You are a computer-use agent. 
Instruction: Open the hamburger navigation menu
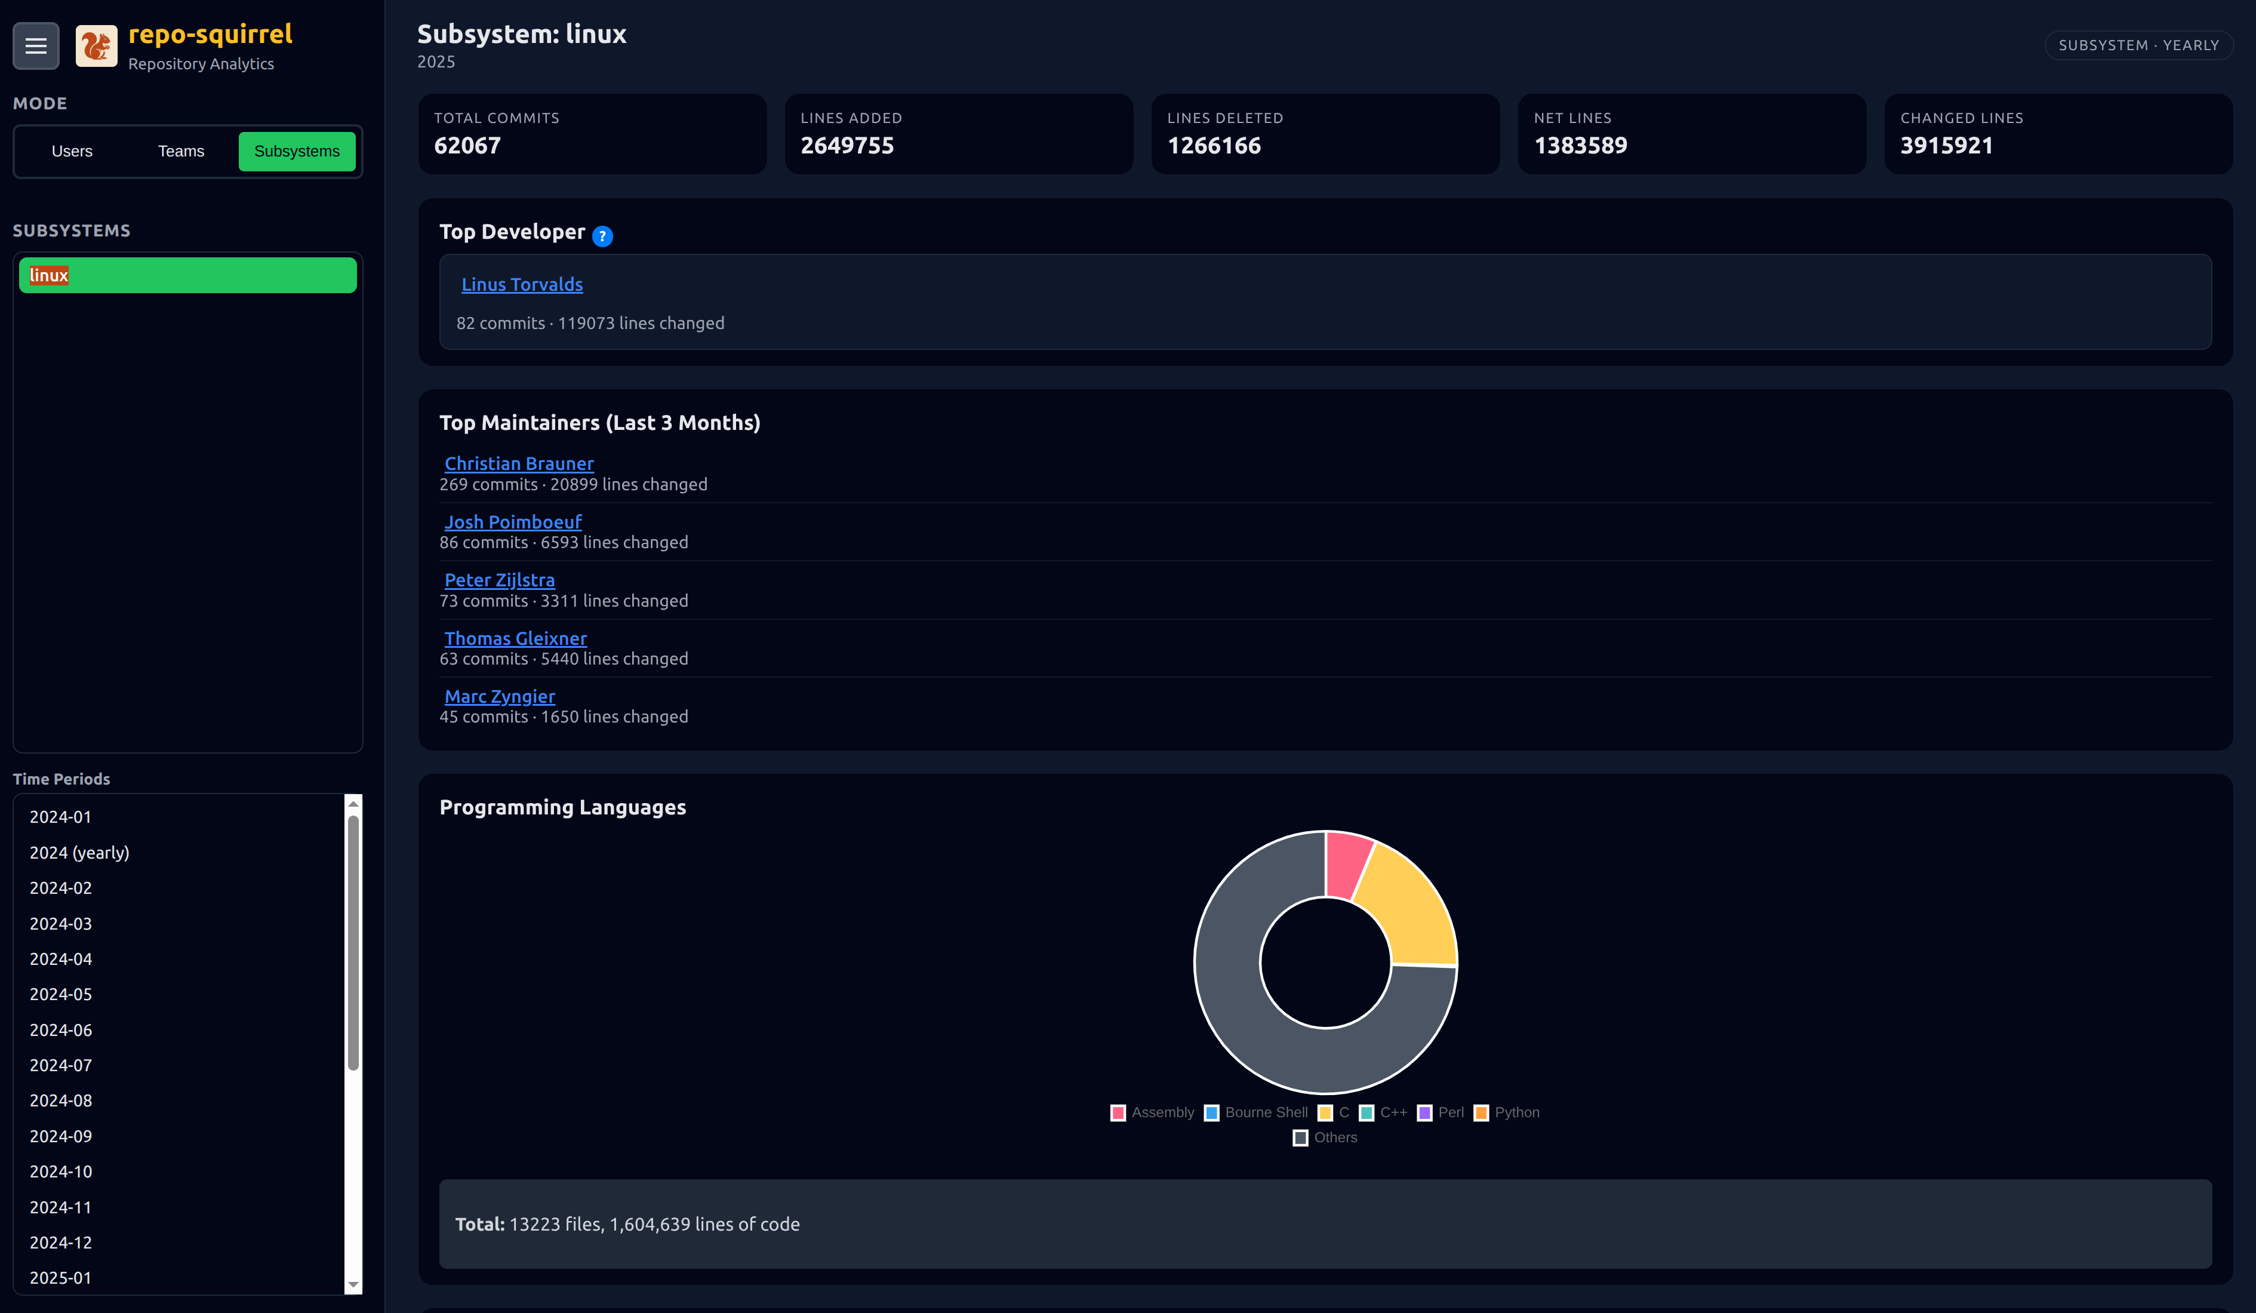(35, 45)
